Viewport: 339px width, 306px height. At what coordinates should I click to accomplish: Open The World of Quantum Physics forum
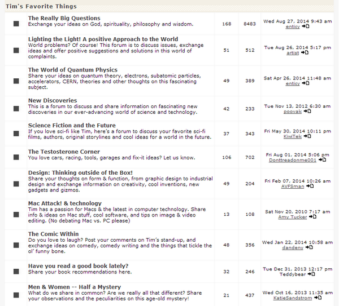point(73,70)
